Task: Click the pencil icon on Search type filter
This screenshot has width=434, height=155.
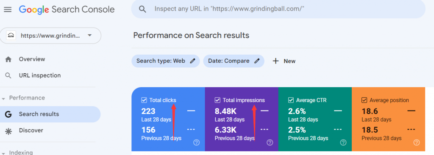Action: click(x=193, y=61)
